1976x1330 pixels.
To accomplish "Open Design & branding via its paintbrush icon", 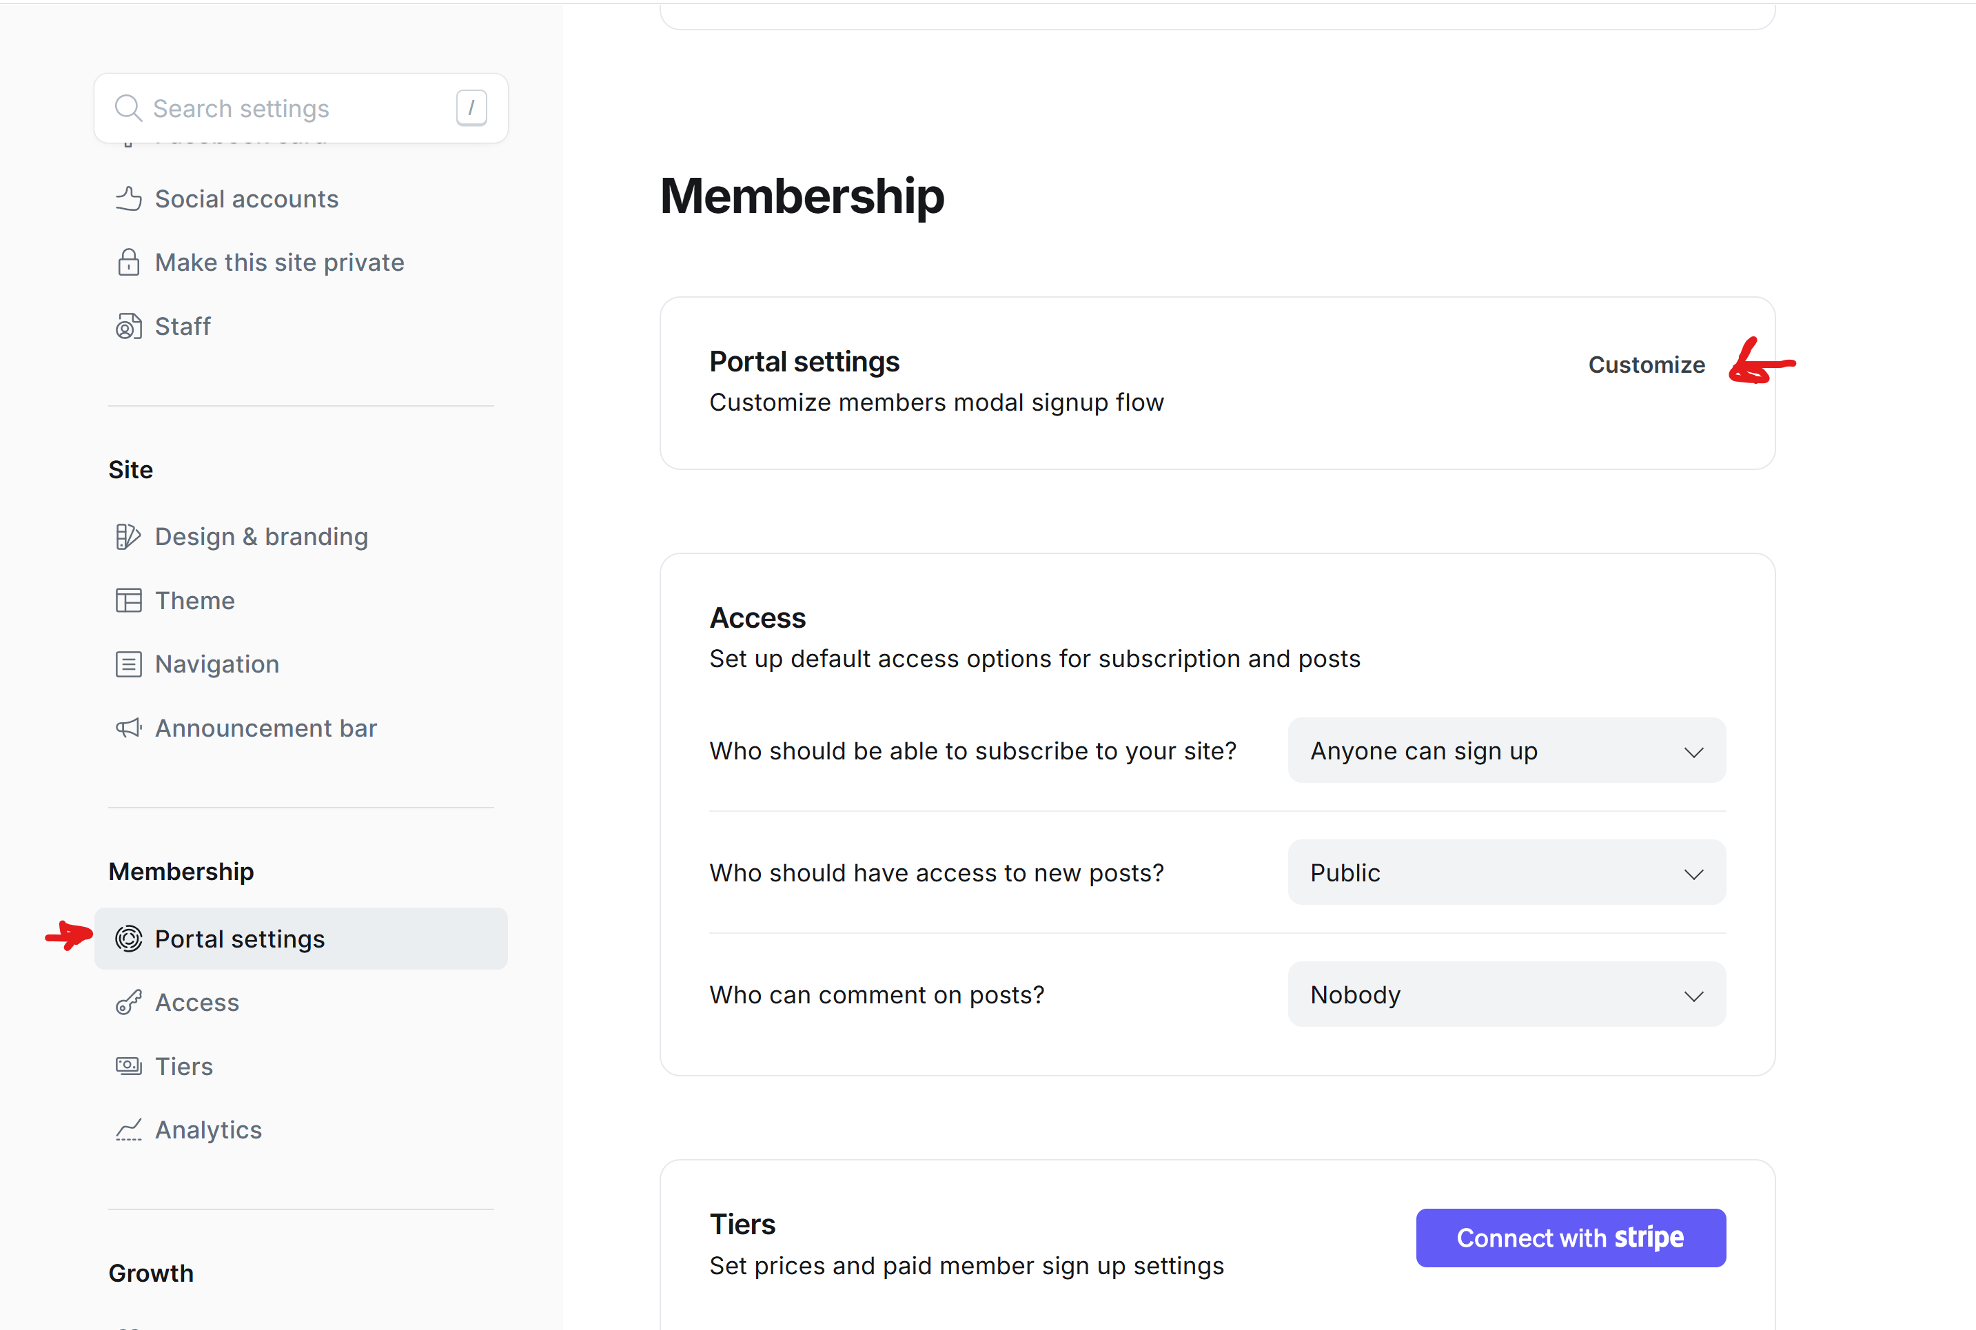I will [128, 536].
